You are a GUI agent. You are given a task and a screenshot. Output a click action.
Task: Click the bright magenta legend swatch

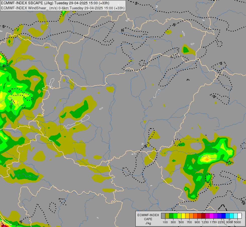(212, 216)
